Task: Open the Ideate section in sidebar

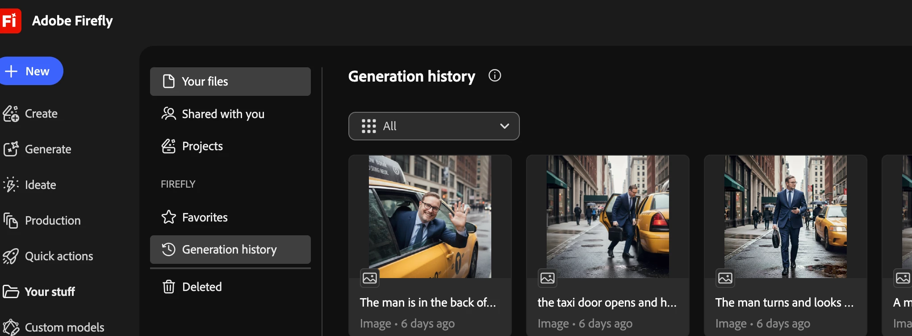Action: point(29,185)
